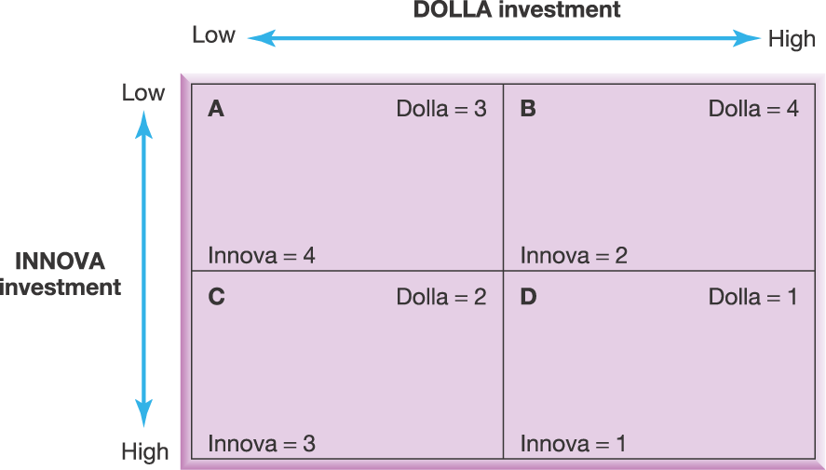Click the "Dolla = 4" payoff text

coord(753,109)
